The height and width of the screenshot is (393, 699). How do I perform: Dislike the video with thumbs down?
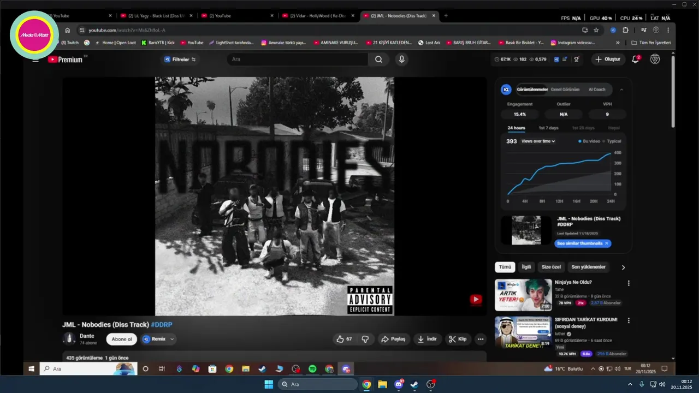[x=365, y=339]
